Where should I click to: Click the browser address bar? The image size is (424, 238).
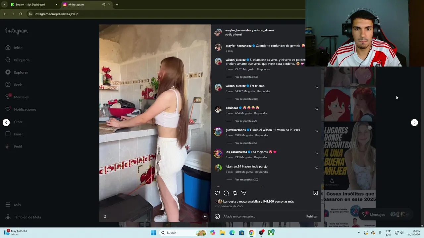click(x=166, y=14)
